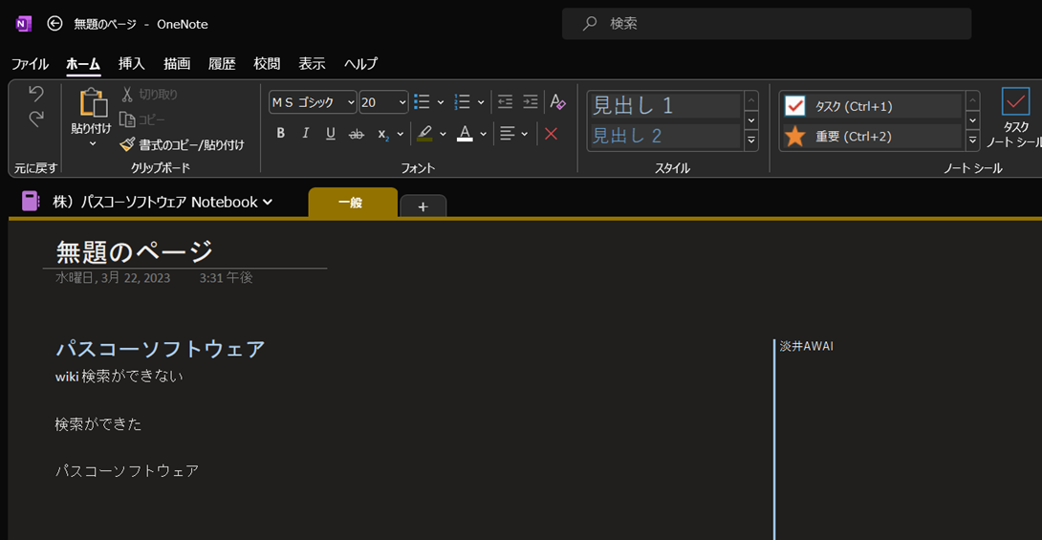Click the パスコーソフトウェア blue heading text
1042x540 pixels.
click(161, 349)
